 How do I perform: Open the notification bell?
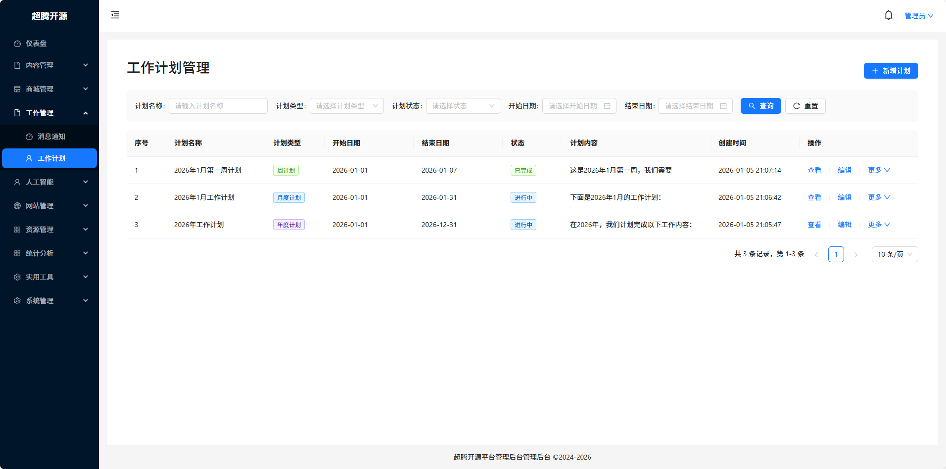pyautogui.click(x=888, y=15)
